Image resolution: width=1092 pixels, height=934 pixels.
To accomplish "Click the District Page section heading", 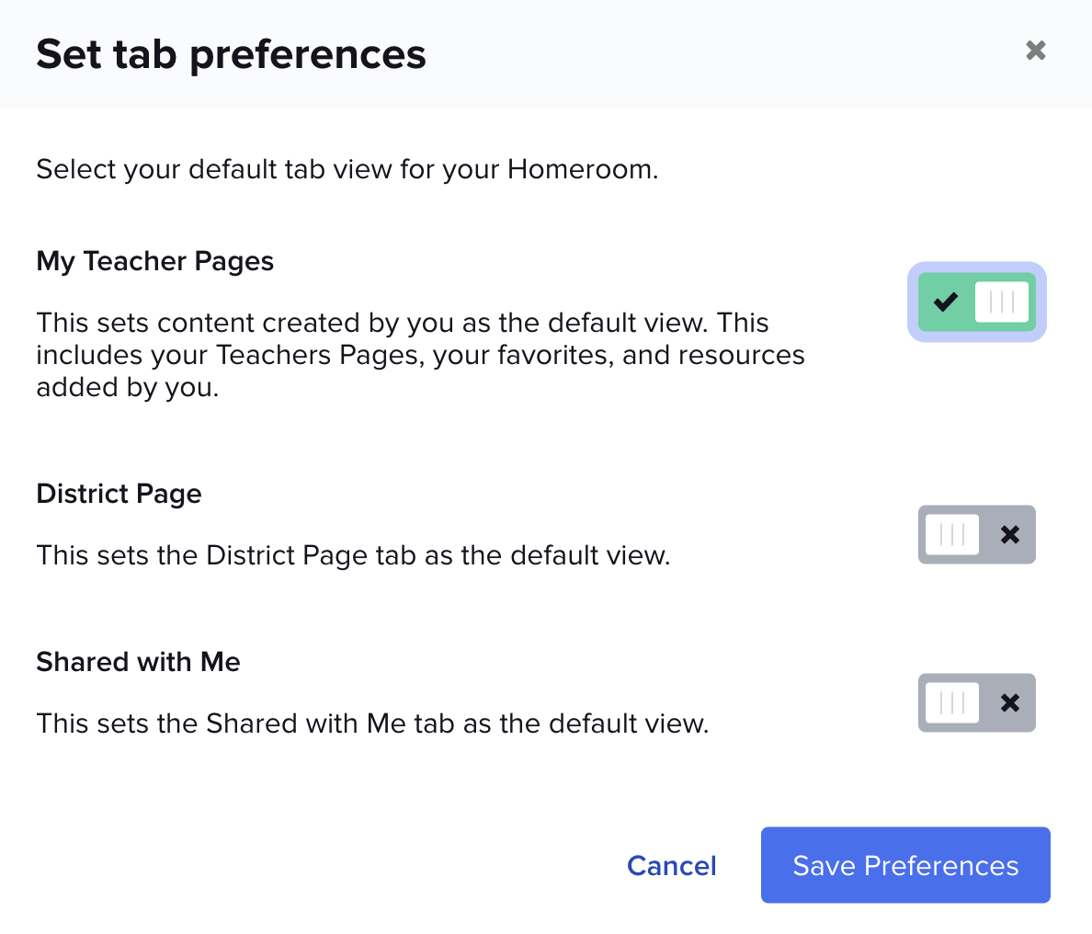I will click(119, 494).
